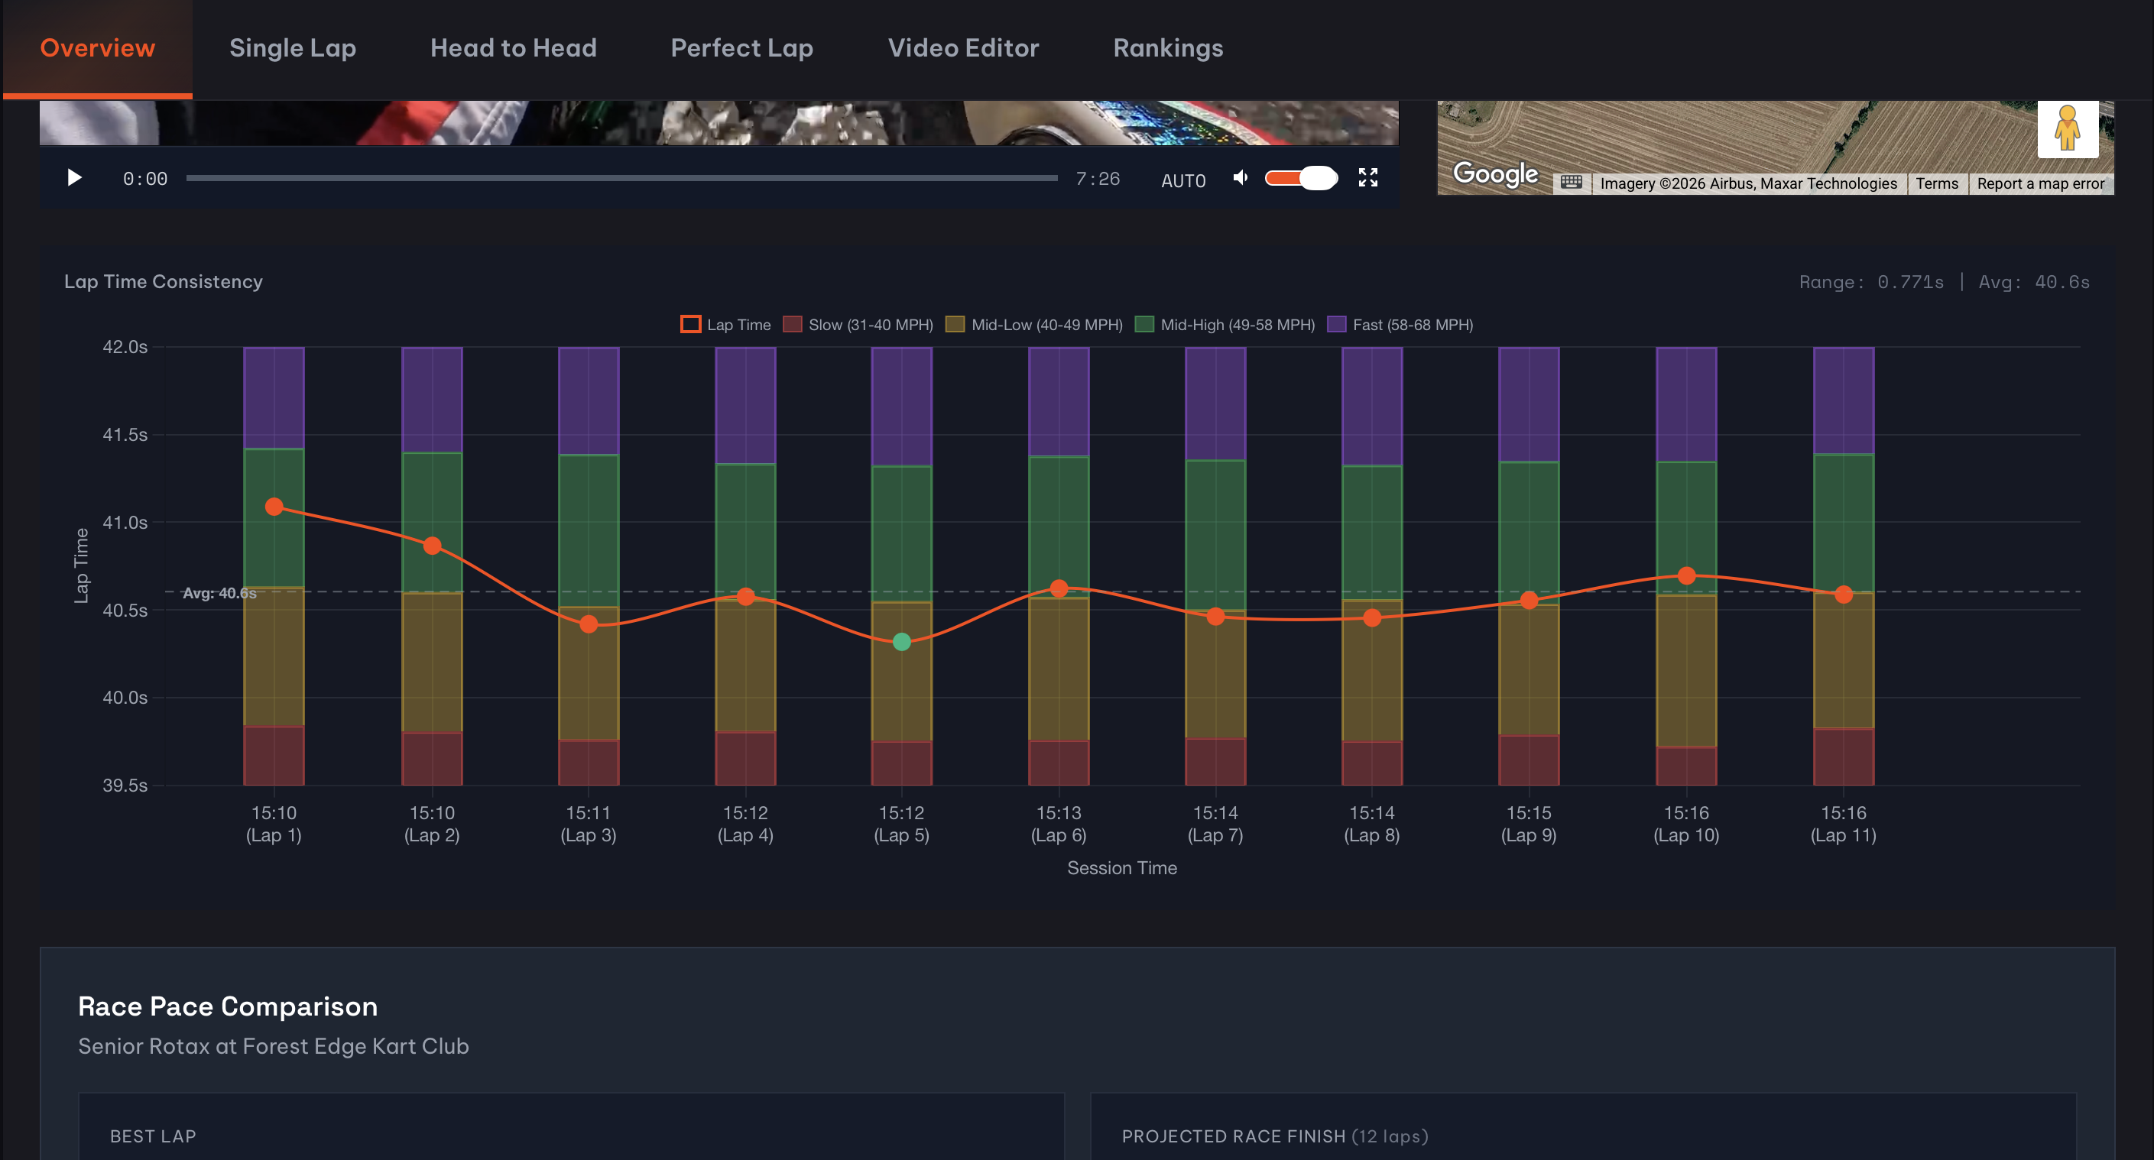Click the 'Avg: 40.6s' header value
The height and width of the screenshot is (1160, 2154).
(x=2035, y=283)
